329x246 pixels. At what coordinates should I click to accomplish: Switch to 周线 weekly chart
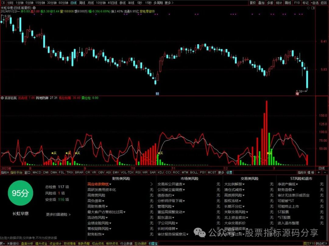coord(82,3)
